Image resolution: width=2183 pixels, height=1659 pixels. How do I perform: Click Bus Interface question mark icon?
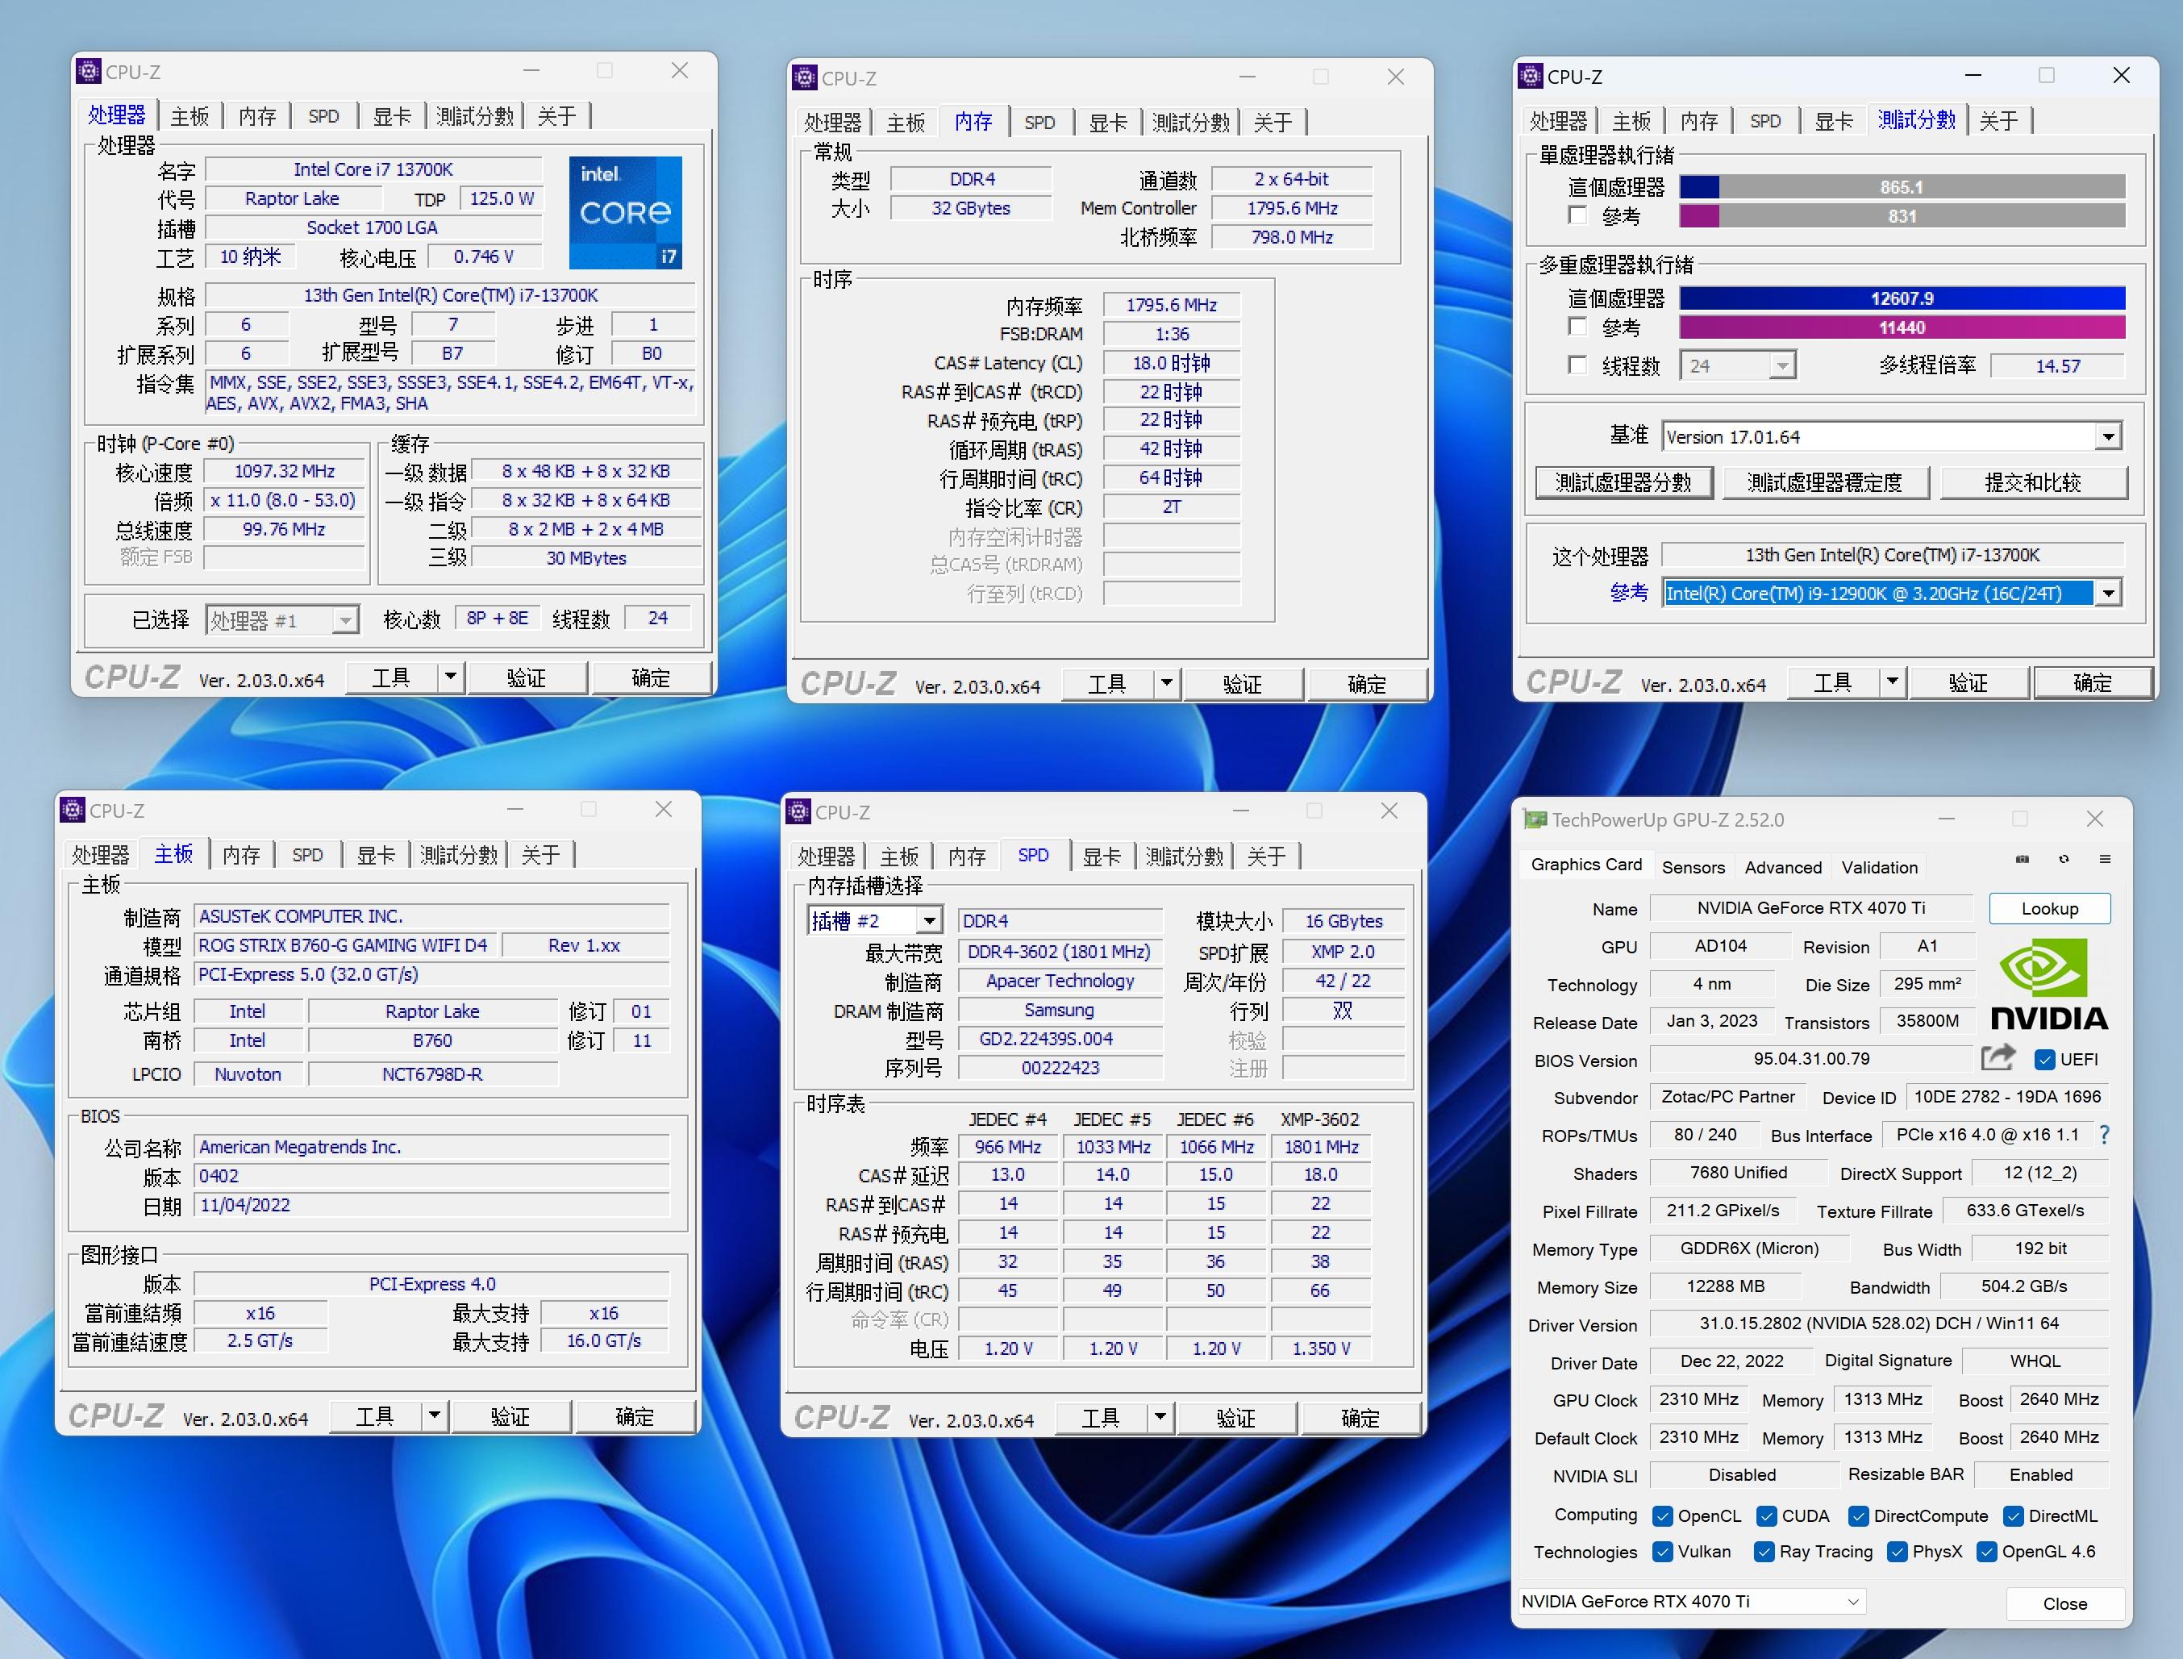(2104, 1135)
